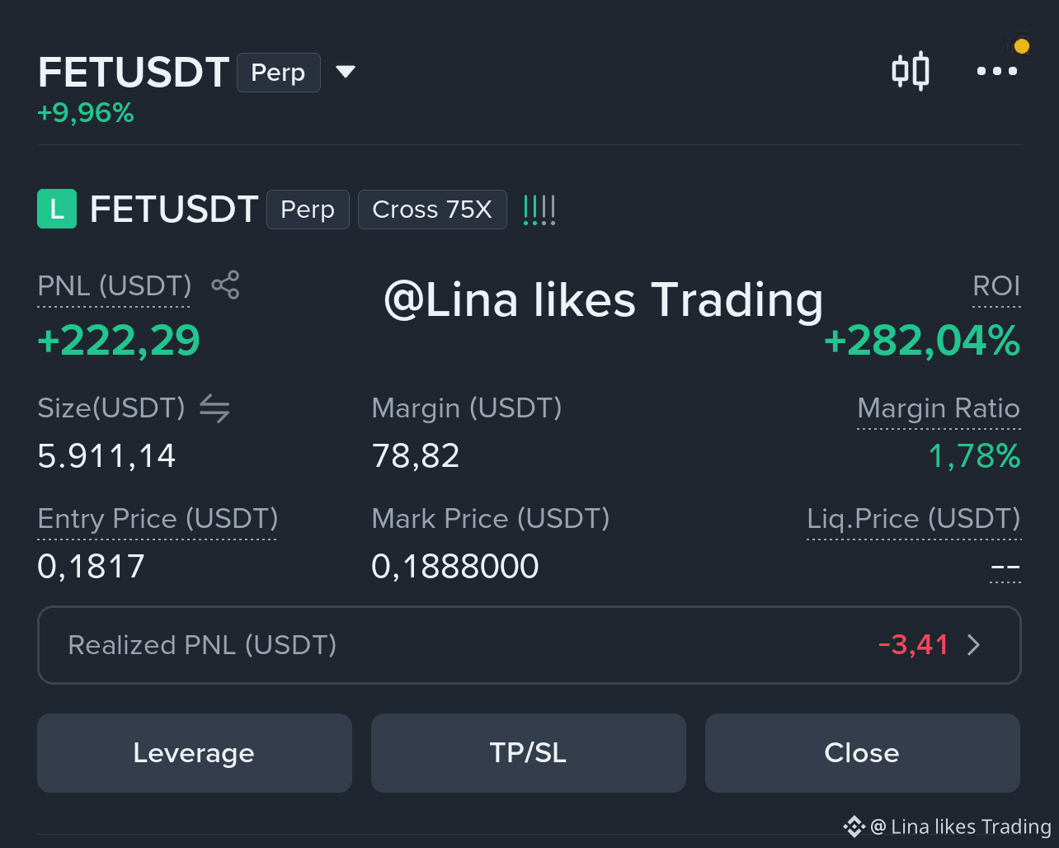
Task: Tap the ADL indicator bars icon
Action: (539, 210)
